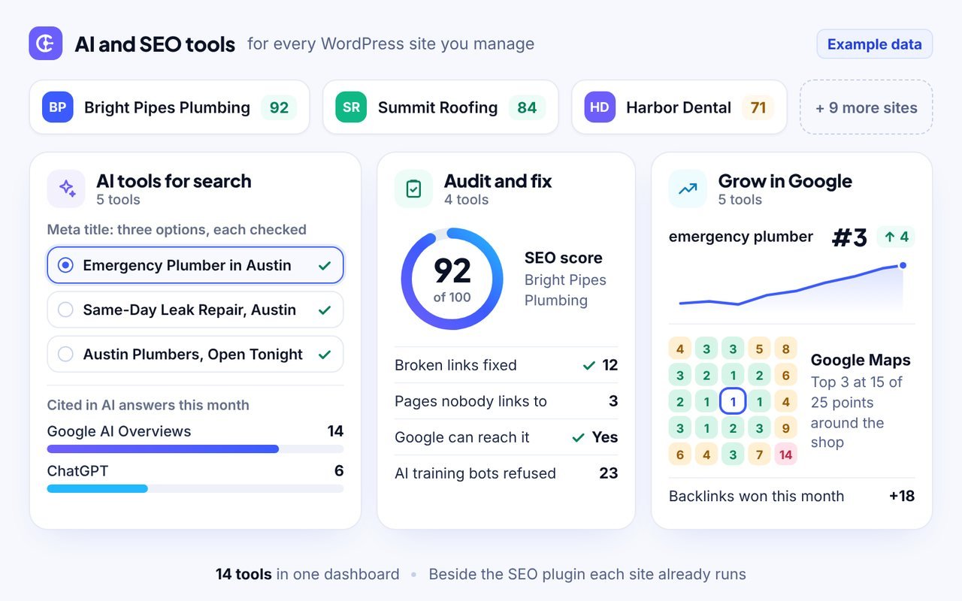
Task: Click the purple dashboard logo icon
Action: coord(45,44)
